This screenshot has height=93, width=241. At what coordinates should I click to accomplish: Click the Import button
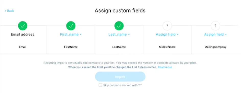click(120, 77)
